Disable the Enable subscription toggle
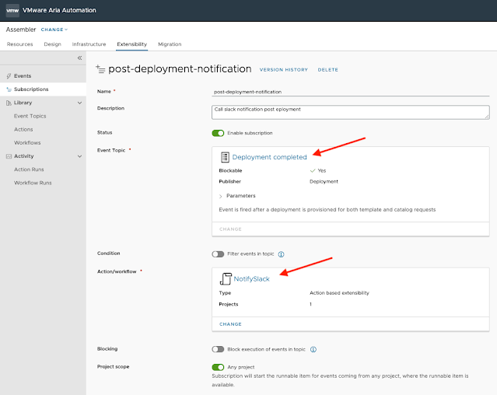 pos(218,133)
